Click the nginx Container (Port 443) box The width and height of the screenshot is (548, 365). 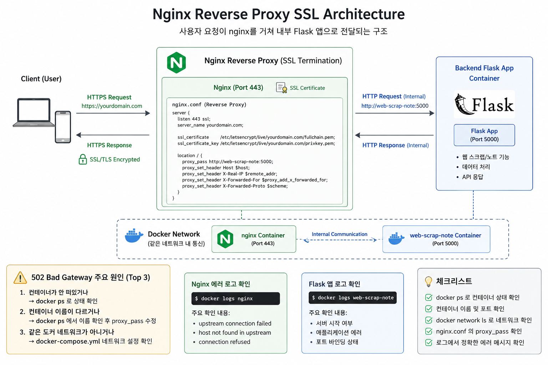[x=254, y=239]
